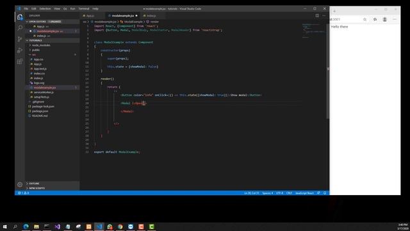This screenshot has height=231, width=410.
Task: Open the Edit menu
Action: (x=34, y=8)
